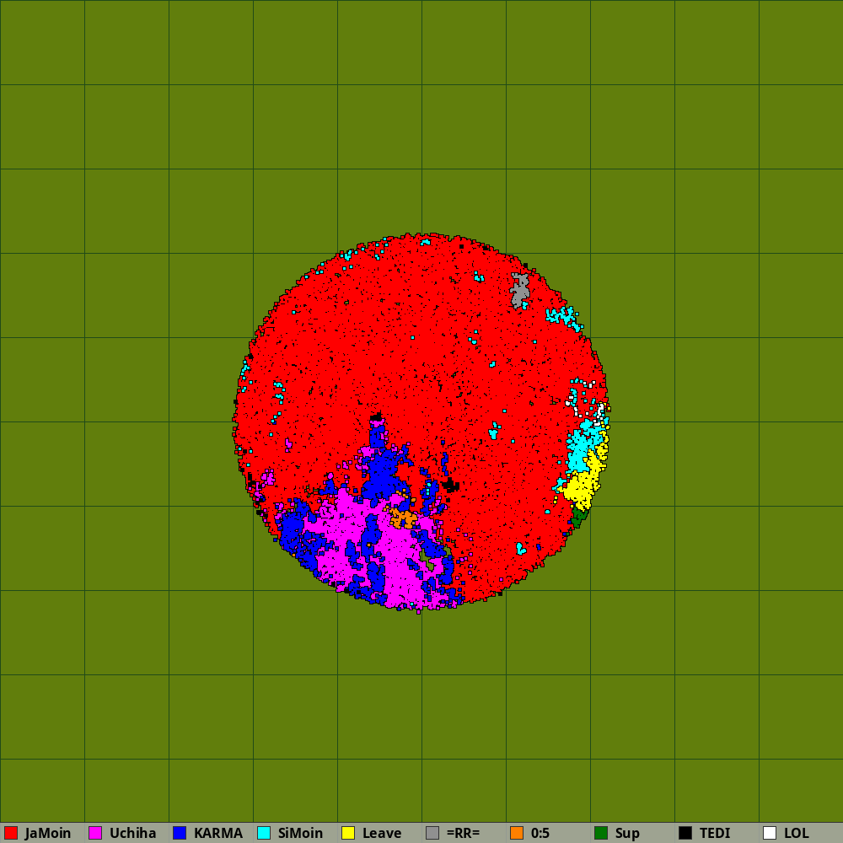Image resolution: width=843 pixels, height=843 pixels.
Task: Click the gray =RR= legend swatch
Action: point(432,833)
